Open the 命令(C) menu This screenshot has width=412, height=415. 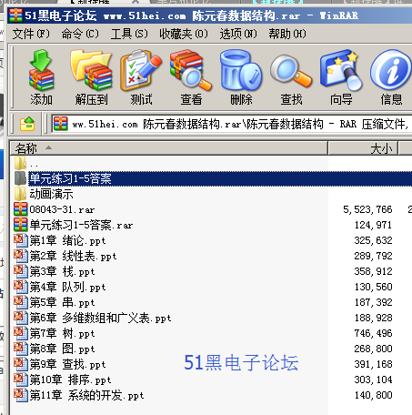coord(80,34)
